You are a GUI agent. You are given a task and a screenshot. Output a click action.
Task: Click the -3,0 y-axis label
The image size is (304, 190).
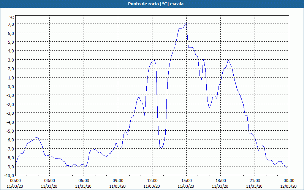tap(10, 113)
